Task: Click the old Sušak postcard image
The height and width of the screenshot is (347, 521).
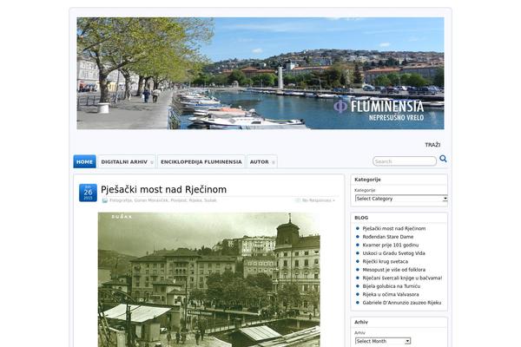Action: tap(208, 278)
